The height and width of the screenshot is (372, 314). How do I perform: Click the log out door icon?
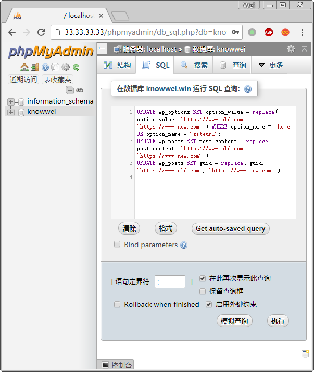[x=35, y=68]
